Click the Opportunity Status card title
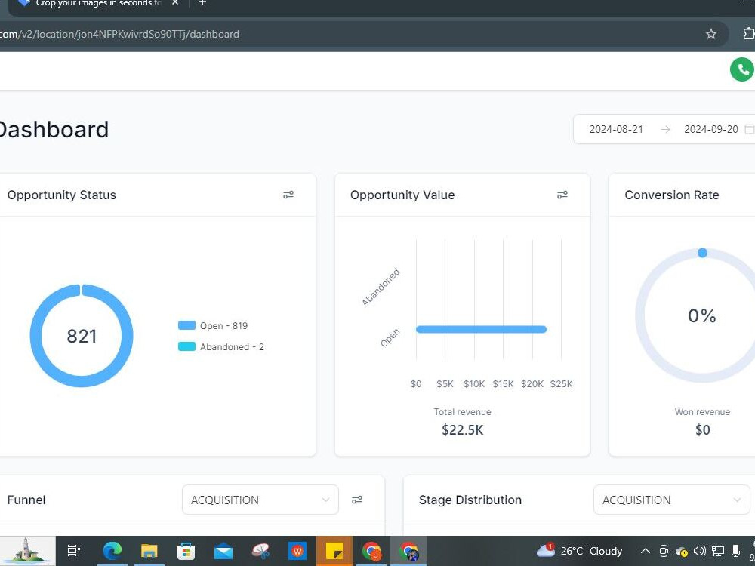 click(62, 195)
